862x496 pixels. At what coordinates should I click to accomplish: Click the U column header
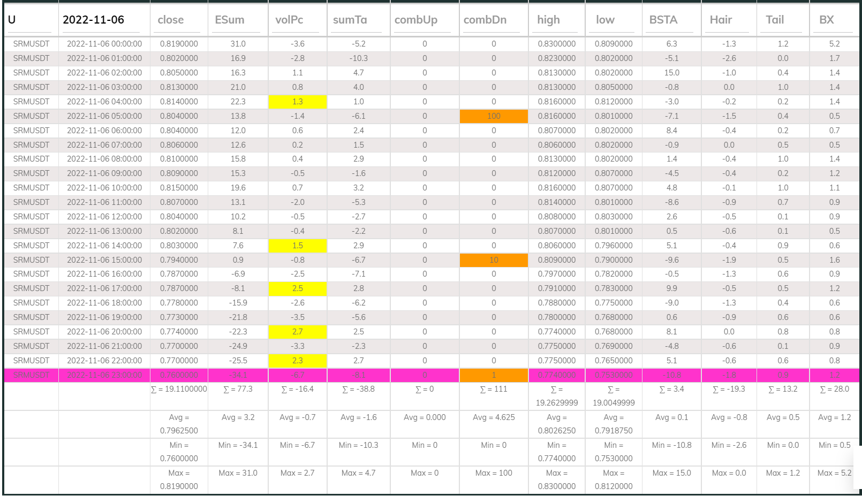point(11,20)
